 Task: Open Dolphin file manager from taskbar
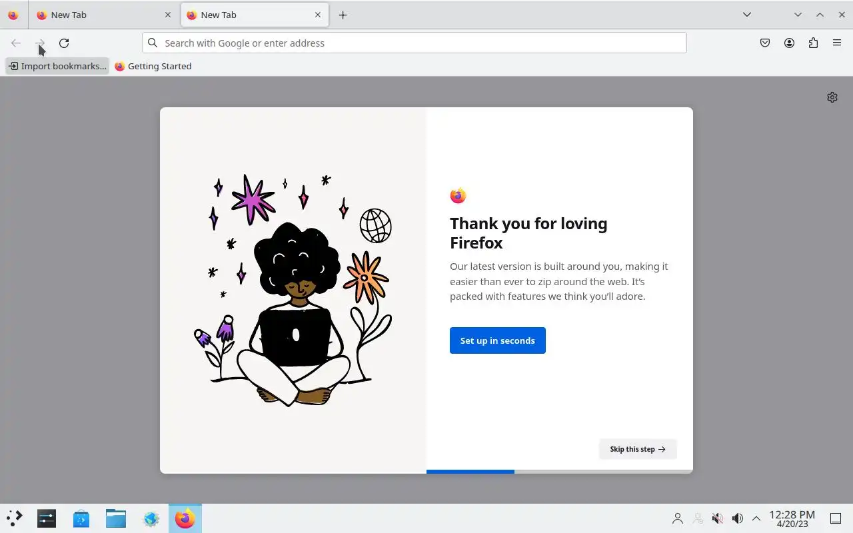pos(116,518)
